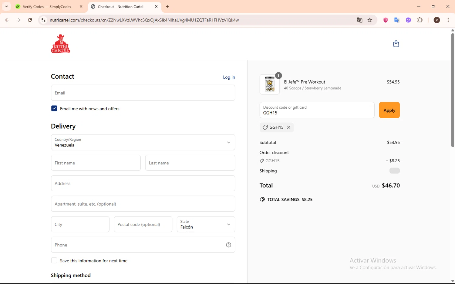Minimize the browser window
The image size is (455, 284).
pos(419,7)
